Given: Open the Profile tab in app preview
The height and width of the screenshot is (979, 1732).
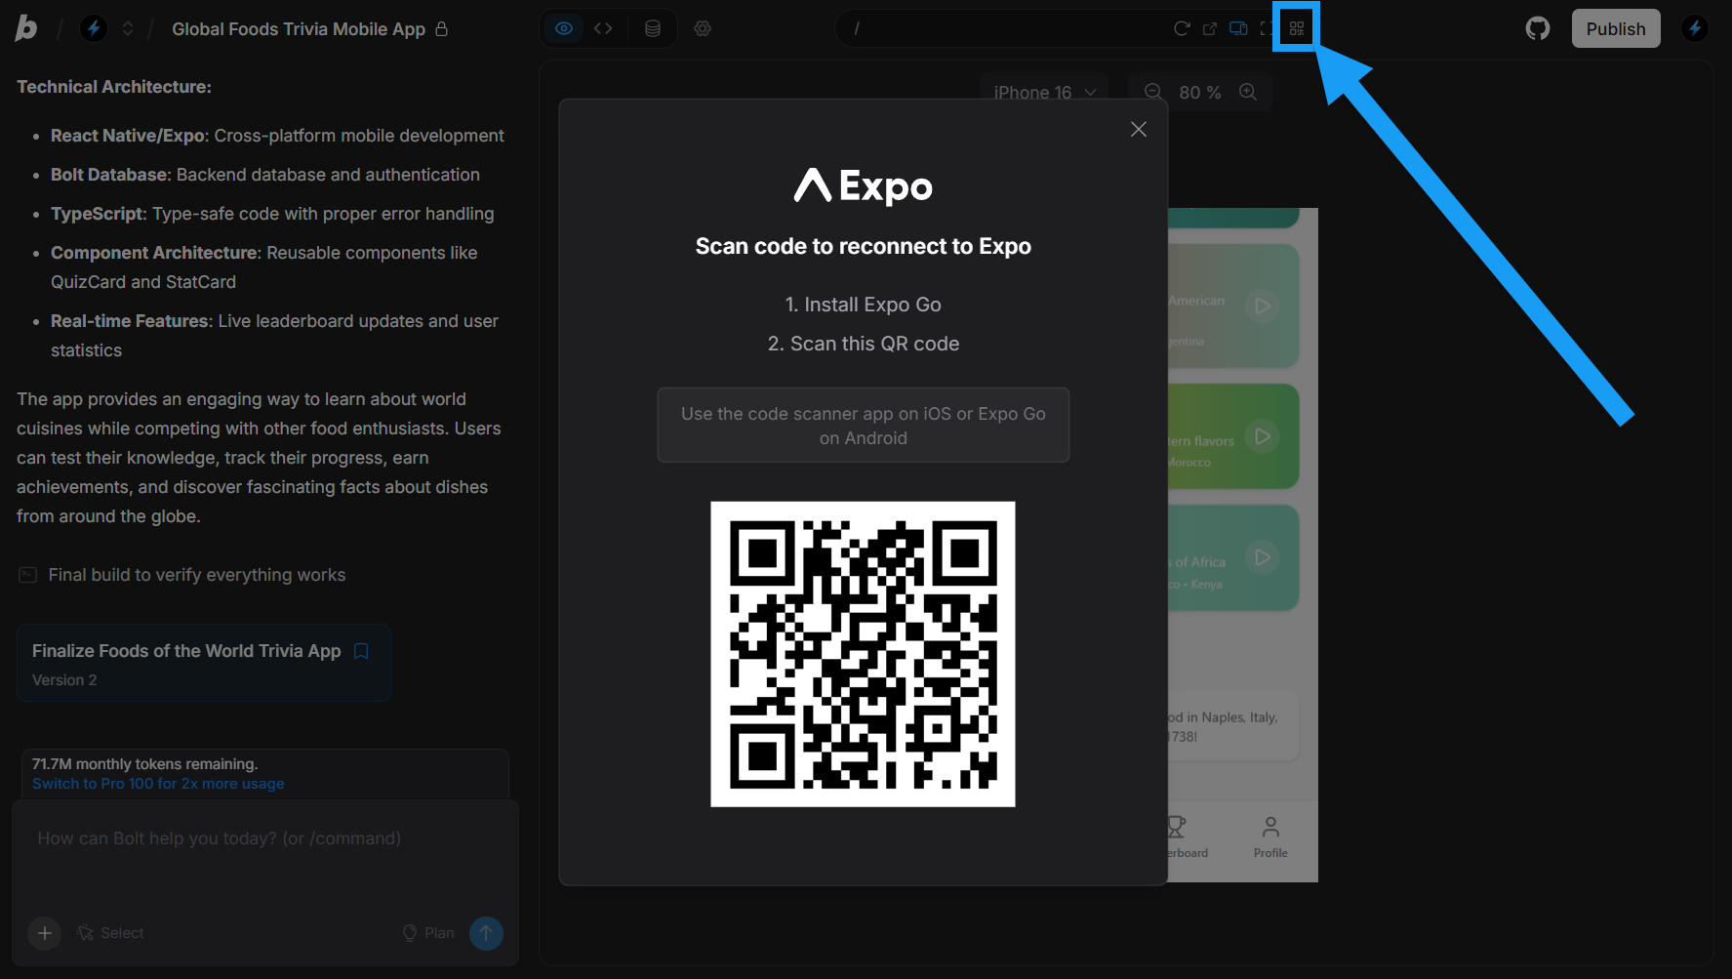Looking at the screenshot, I should point(1270,837).
